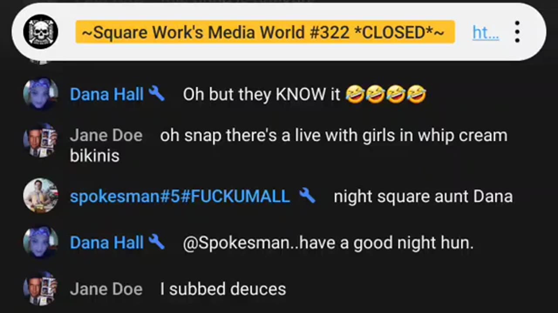Open Dana Hall's avatar on KNOW it message

tap(41, 94)
